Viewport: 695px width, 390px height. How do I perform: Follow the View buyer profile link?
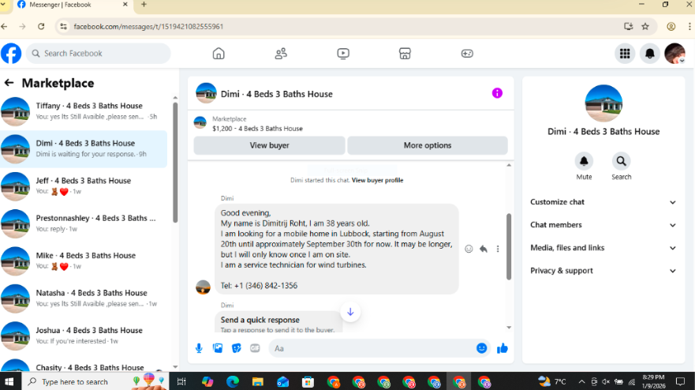pos(377,180)
